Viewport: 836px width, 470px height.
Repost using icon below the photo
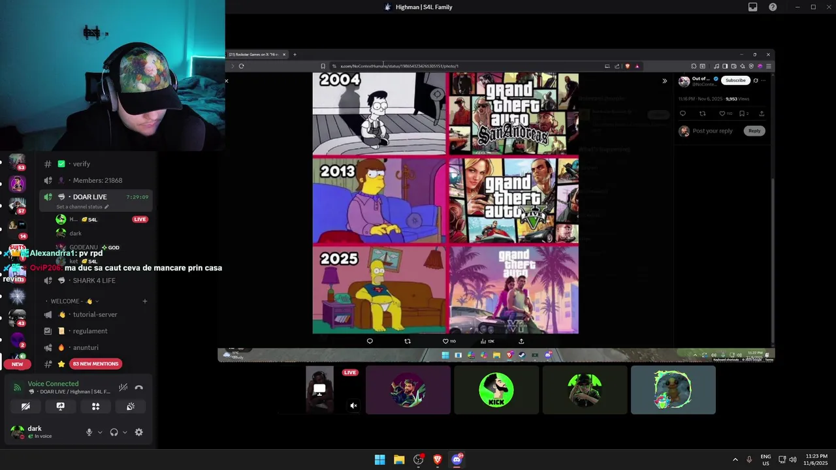coord(408,341)
